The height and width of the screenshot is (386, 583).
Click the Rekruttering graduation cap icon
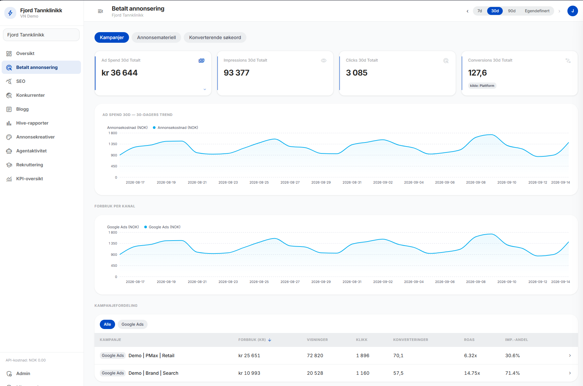[9, 165]
